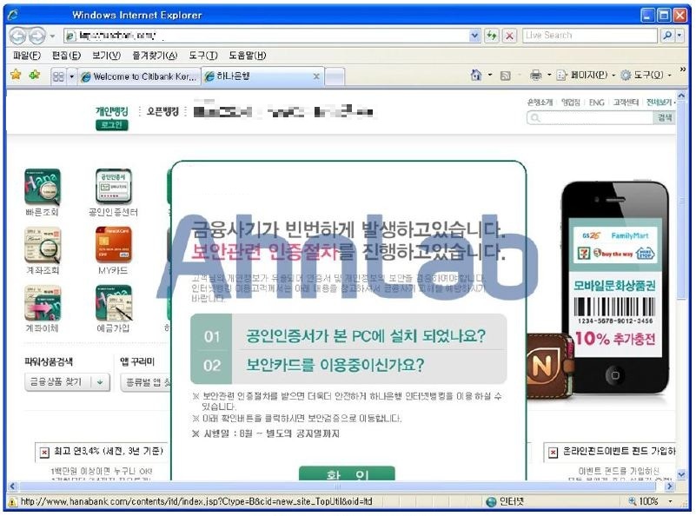This screenshot has height=516, width=696.
Task: Click the 고객센터 link at top
Action: 626,103
